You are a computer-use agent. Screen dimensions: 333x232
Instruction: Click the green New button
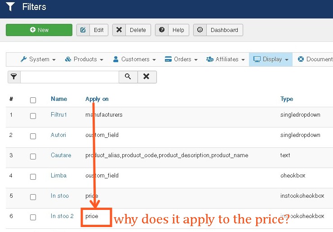(39, 30)
